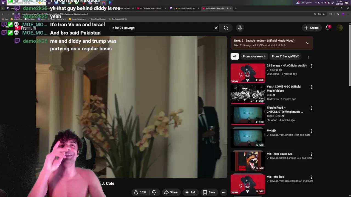Open the browser profile avatar 'T'
This screenshot has width=351, height=197.
pos(343,14)
